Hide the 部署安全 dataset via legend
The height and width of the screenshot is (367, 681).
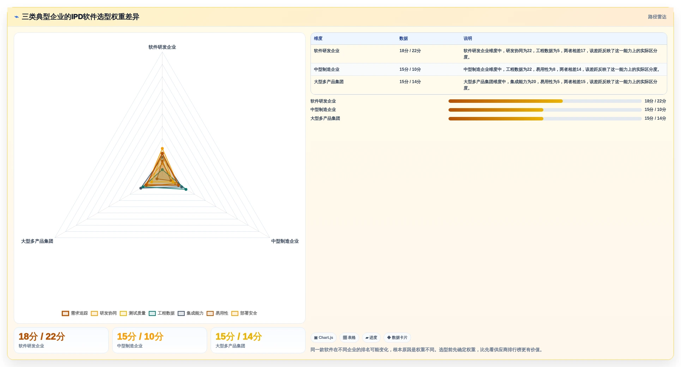pos(235,313)
